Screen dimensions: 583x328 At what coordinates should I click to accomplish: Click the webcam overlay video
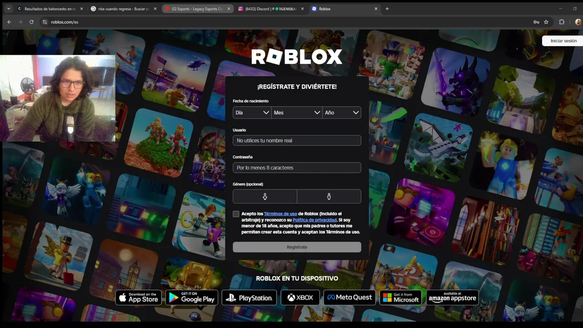[58, 98]
